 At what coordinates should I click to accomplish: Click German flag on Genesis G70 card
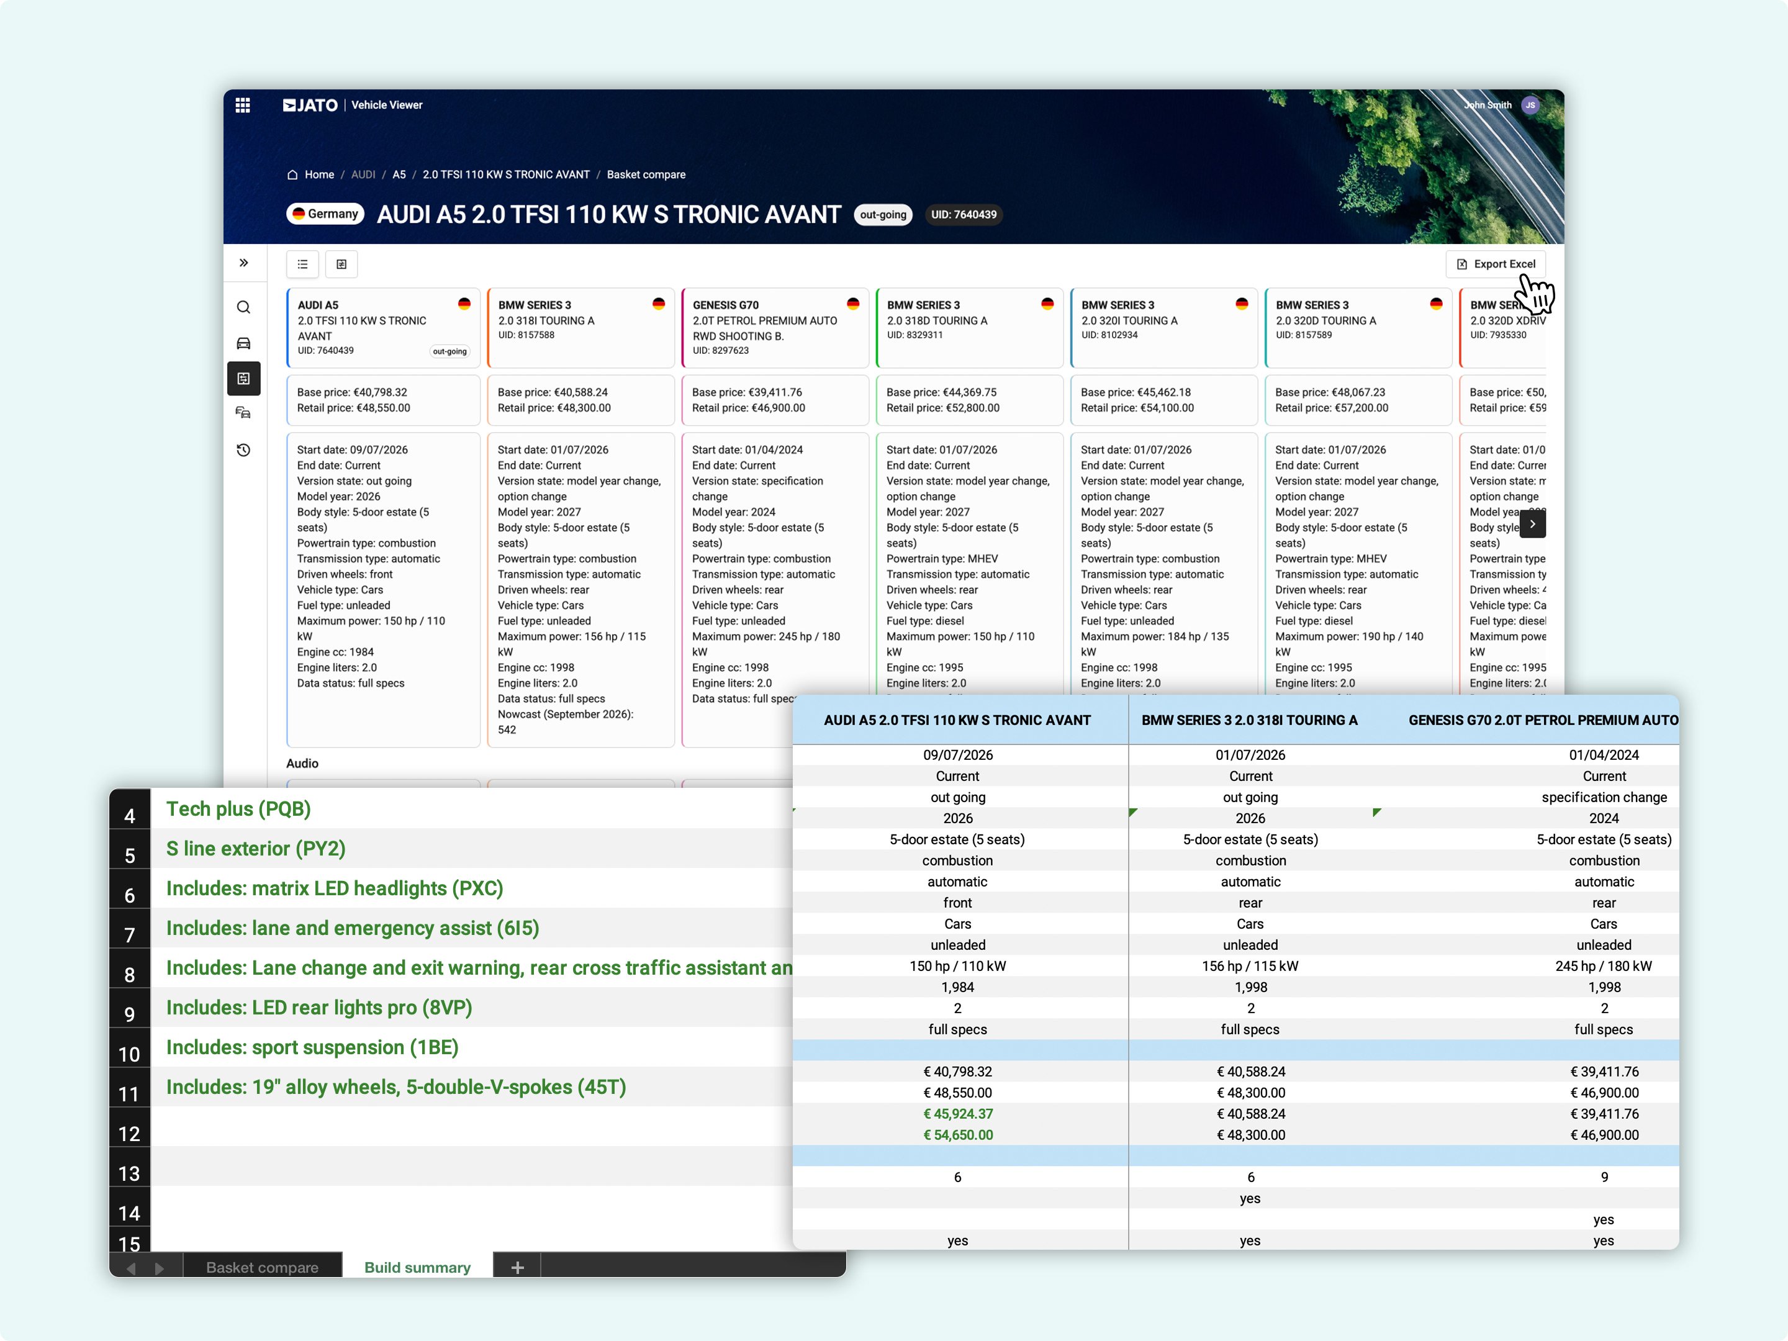tap(853, 304)
